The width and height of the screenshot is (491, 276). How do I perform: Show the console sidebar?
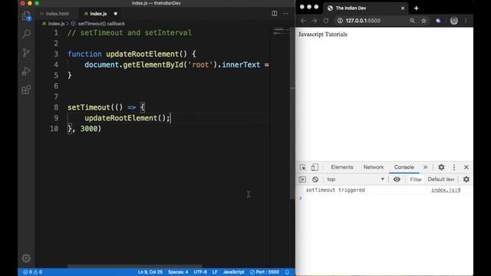(x=302, y=179)
